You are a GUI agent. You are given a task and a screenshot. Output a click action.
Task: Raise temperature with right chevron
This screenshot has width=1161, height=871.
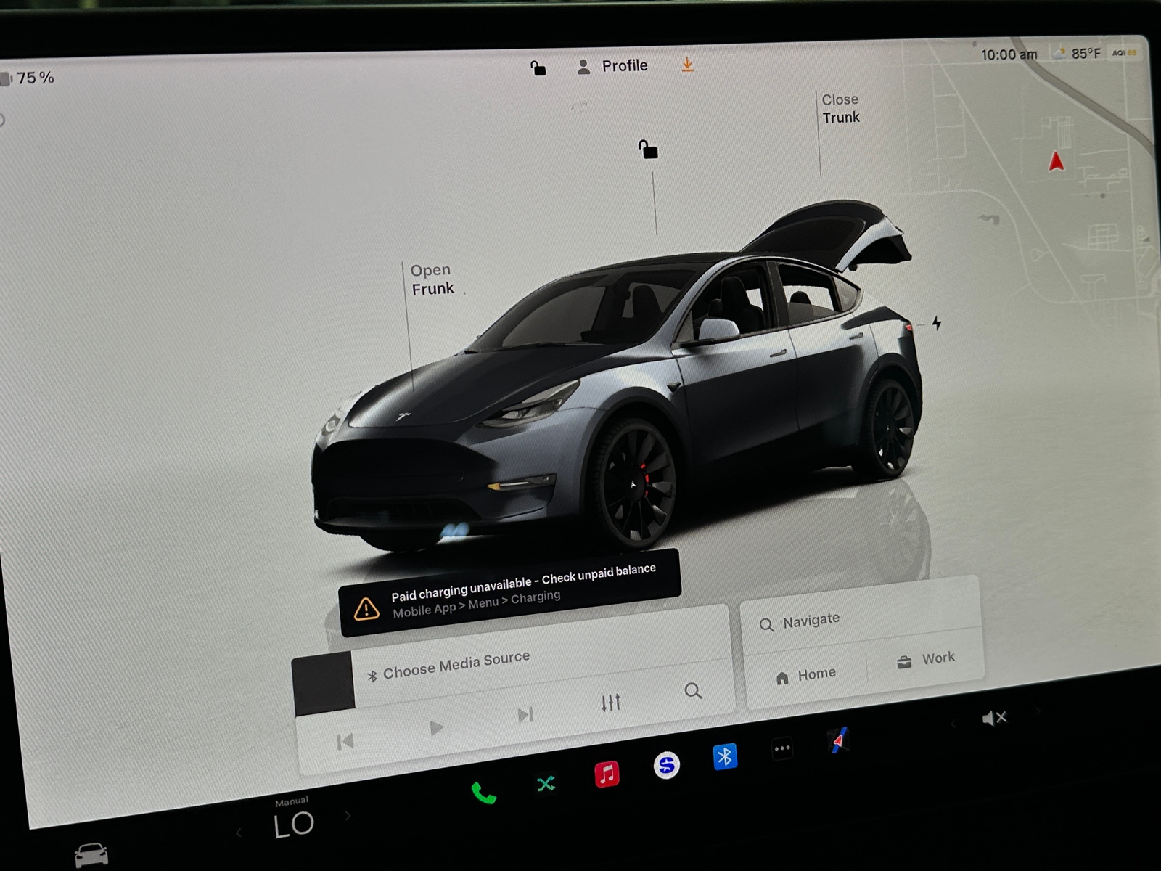pyautogui.click(x=348, y=816)
